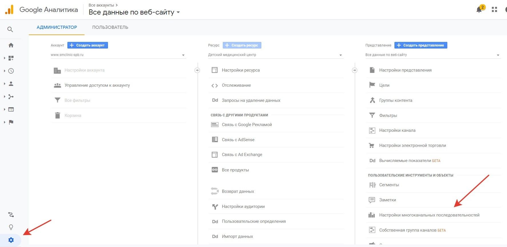
Task: Click the arrow icon between account and property columns
Action: click(x=197, y=70)
